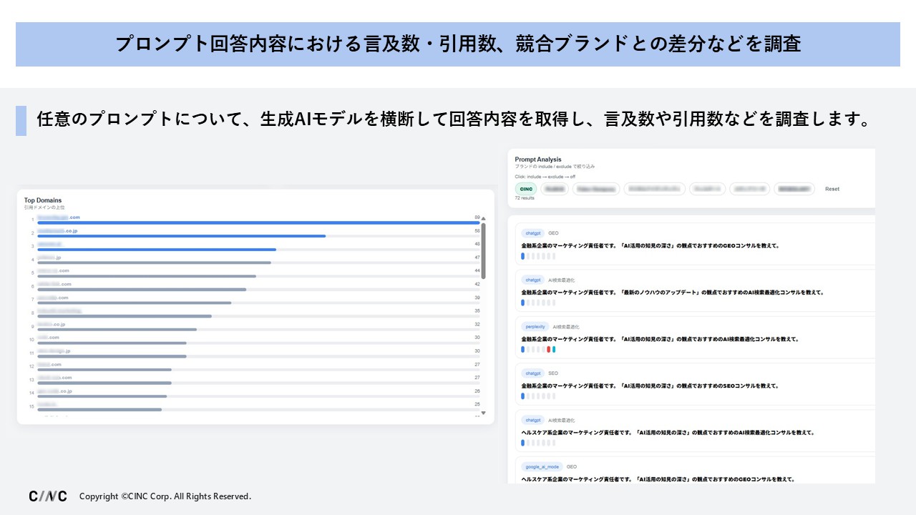The width and height of the screenshot is (916, 515).
Task: Click the red brand indicator in perplexity row
Action: 548,349
